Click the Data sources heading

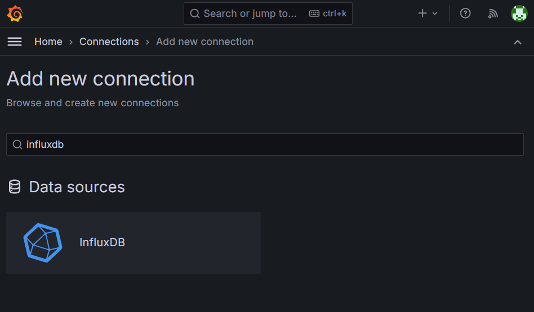77,187
